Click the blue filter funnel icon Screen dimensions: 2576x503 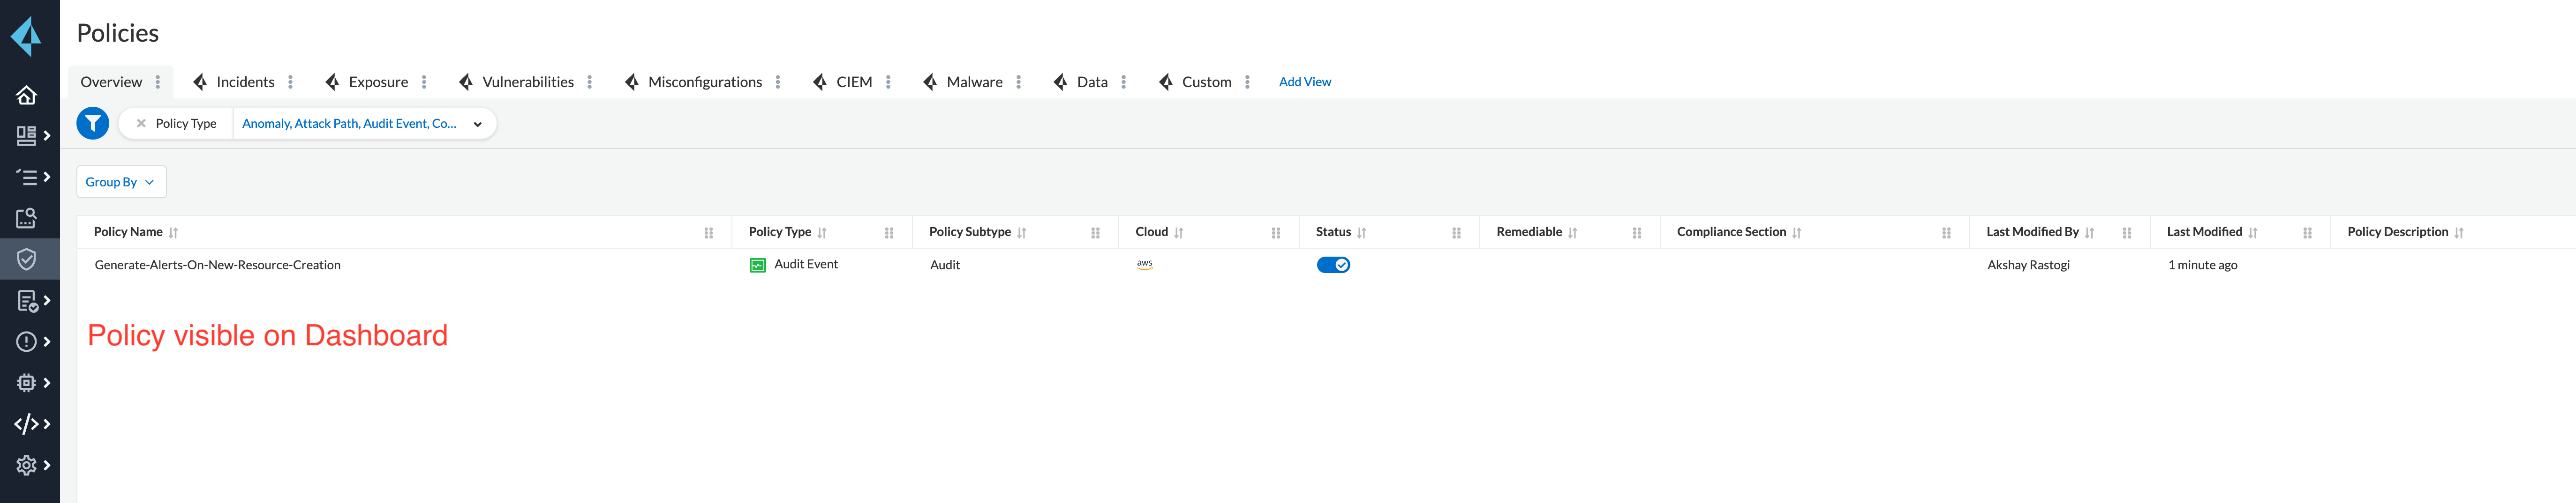(x=93, y=124)
